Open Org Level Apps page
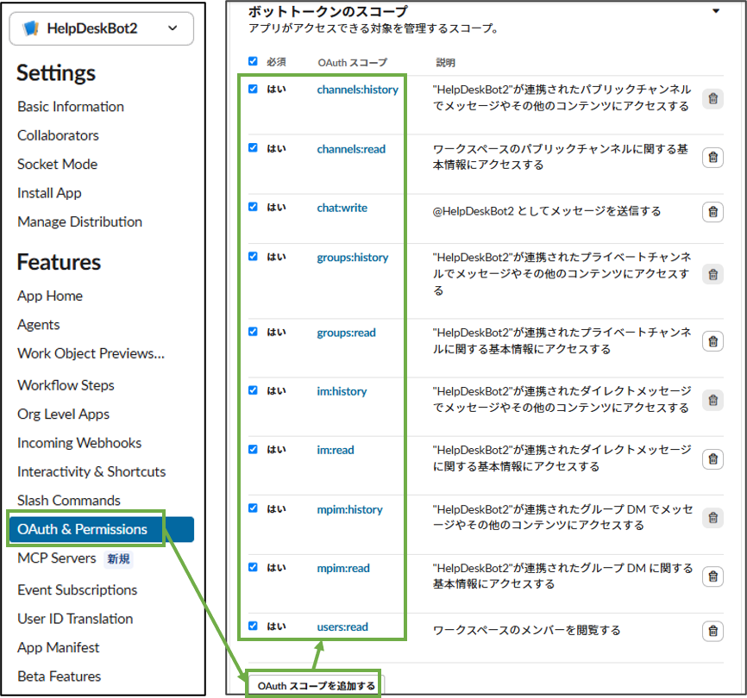Viewport: 747px width, 698px height. [63, 414]
